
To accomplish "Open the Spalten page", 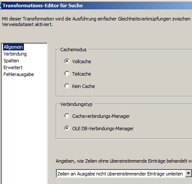I will click(11, 61).
